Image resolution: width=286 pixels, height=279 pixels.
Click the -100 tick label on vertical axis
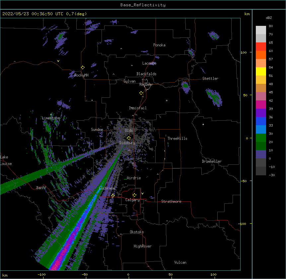243,224
